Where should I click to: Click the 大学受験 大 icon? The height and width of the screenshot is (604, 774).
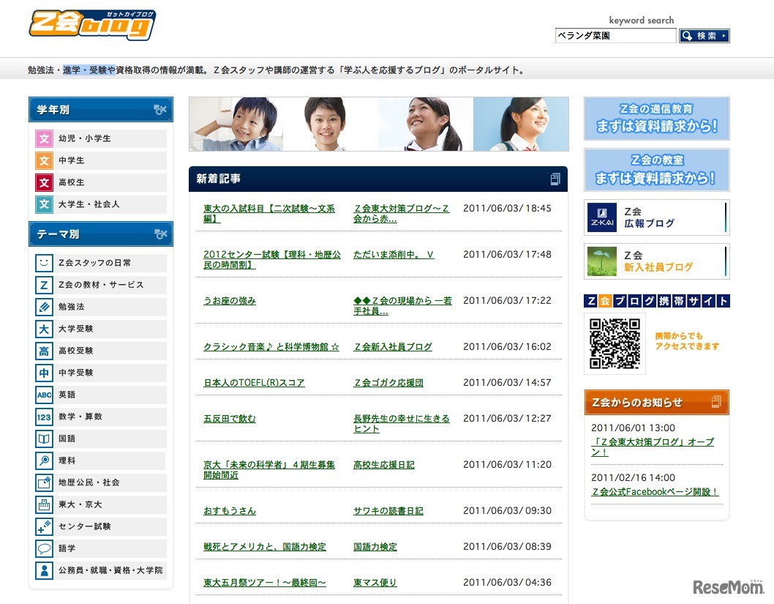(x=44, y=329)
